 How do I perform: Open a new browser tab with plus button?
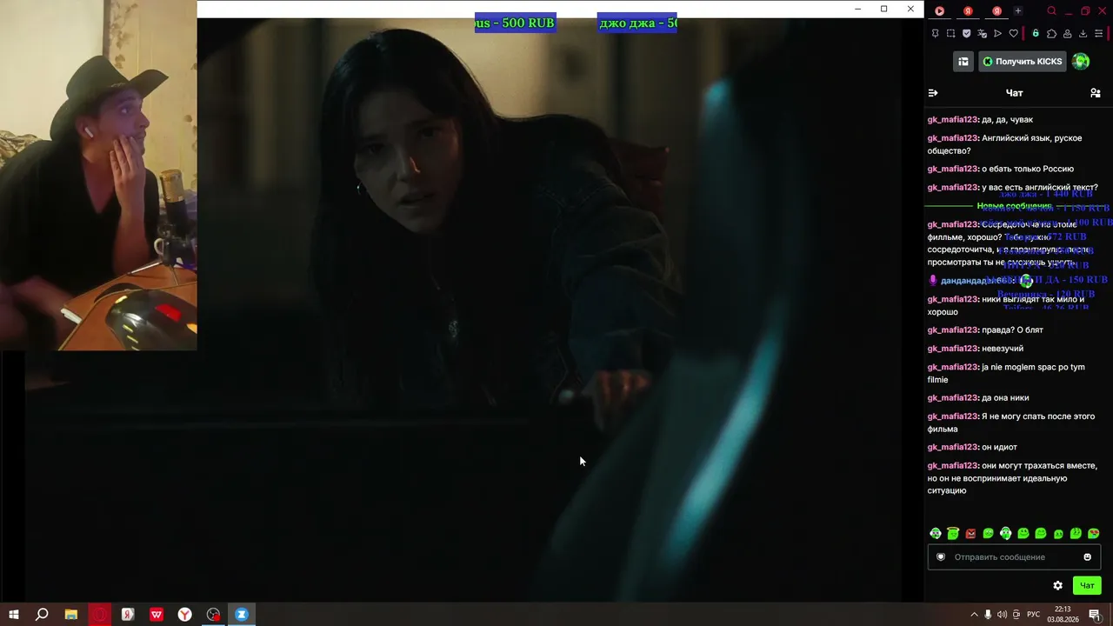[1018, 11]
